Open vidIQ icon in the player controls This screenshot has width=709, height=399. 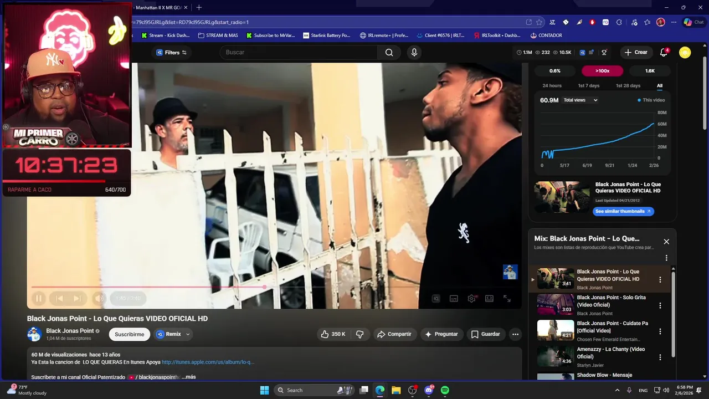click(x=436, y=299)
